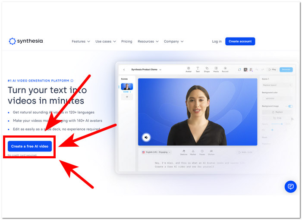Click the Background color hex field
Viewport: 302px width, 220px height.
point(277,98)
